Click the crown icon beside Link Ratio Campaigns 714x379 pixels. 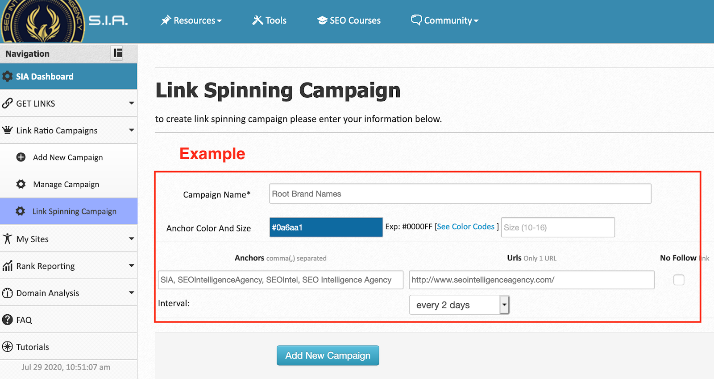tap(8, 130)
